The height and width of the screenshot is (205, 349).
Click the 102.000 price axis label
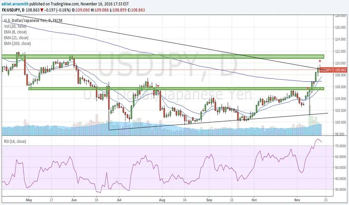click(340, 110)
